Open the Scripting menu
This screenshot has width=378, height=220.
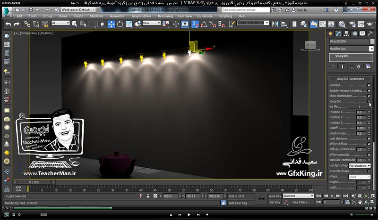click(x=225, y=16)
